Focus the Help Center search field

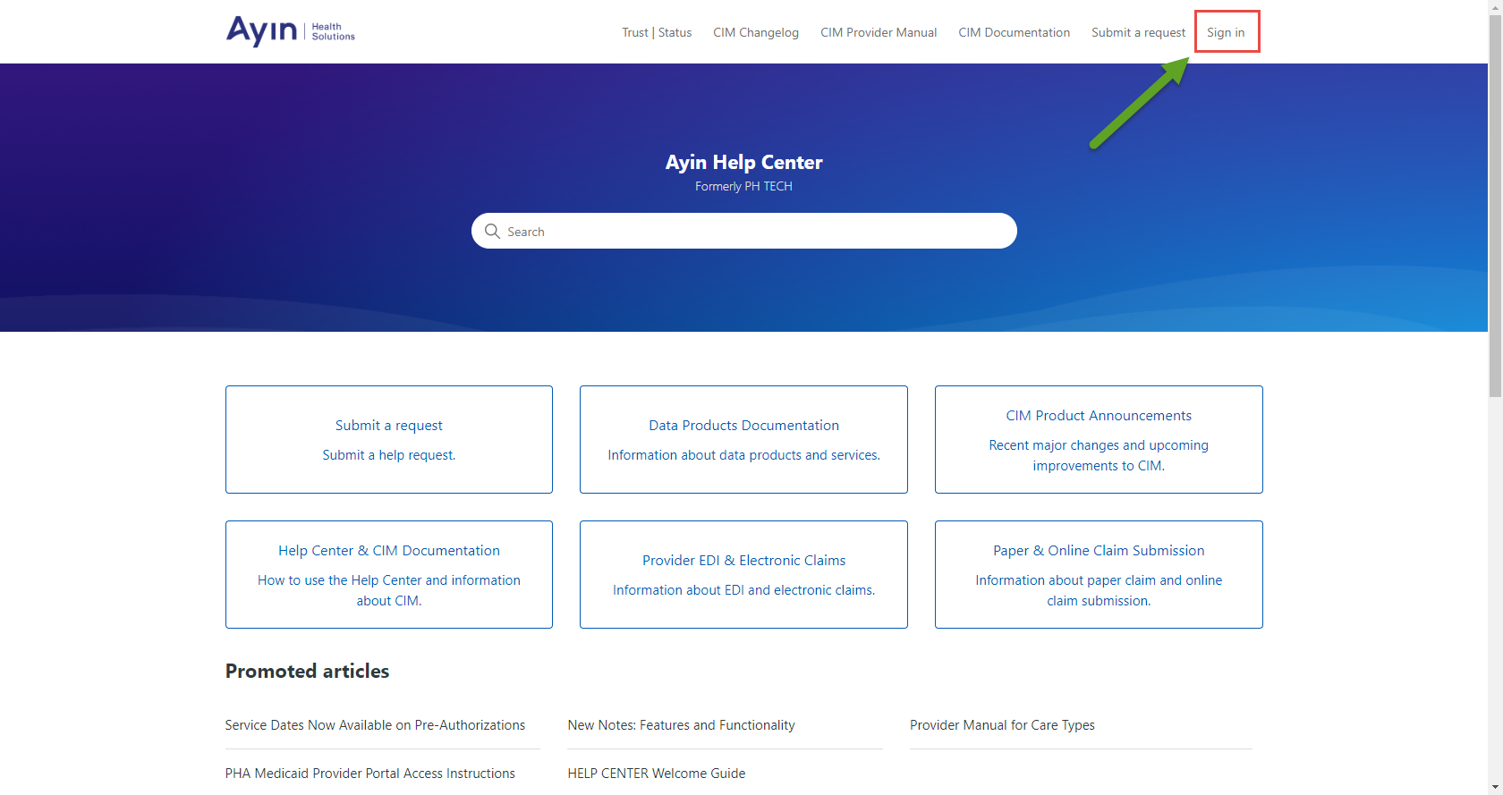click(744, 231)
